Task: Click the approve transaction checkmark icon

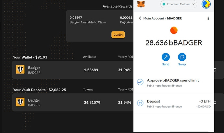Action: coord(140,82)
